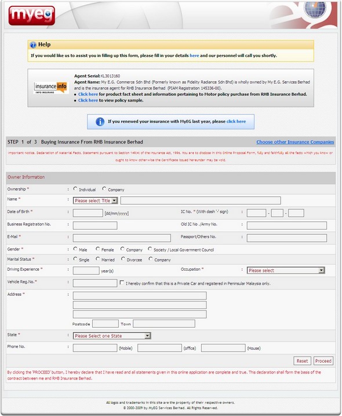Select Company under Gender
342x416 pixels.
click(122, 249)
